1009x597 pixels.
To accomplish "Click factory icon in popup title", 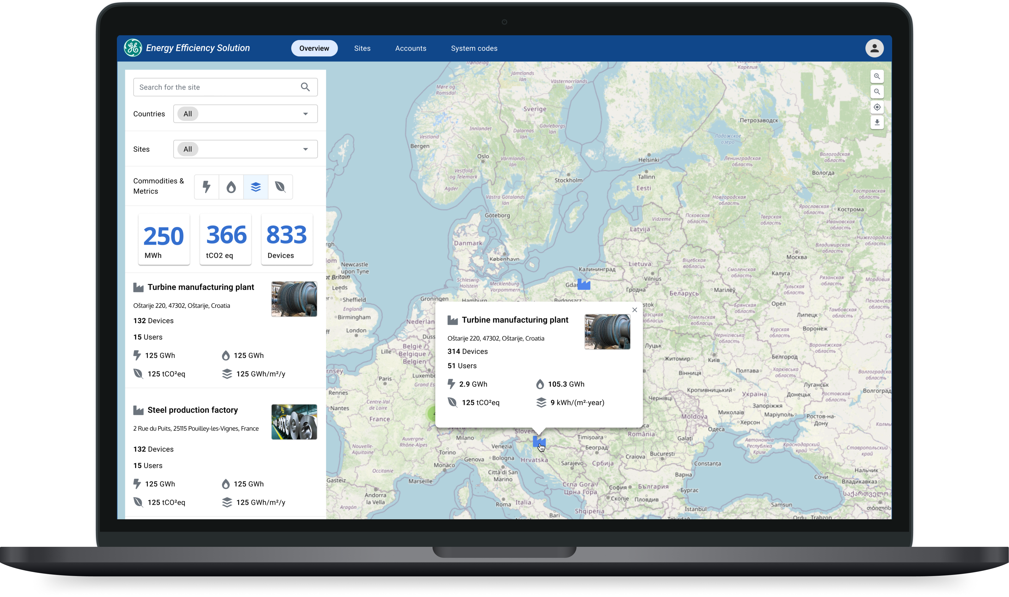I will (x=452, y=320).
